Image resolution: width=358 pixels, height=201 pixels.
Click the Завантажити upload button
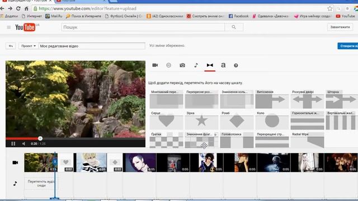click(x=340, y=27)
